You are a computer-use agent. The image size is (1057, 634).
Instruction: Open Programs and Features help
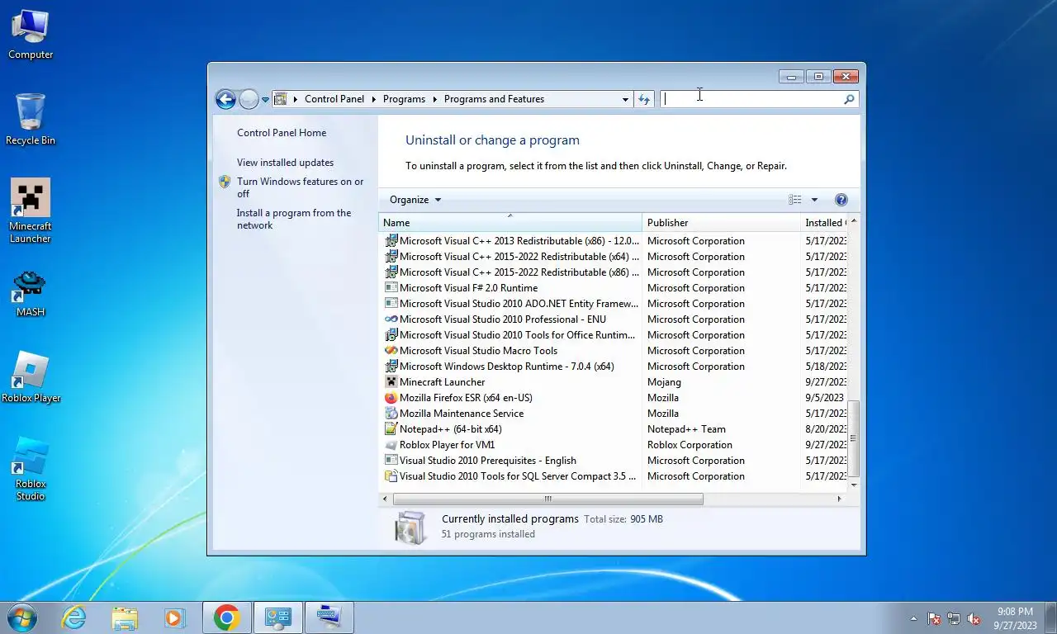click(841, 200)
